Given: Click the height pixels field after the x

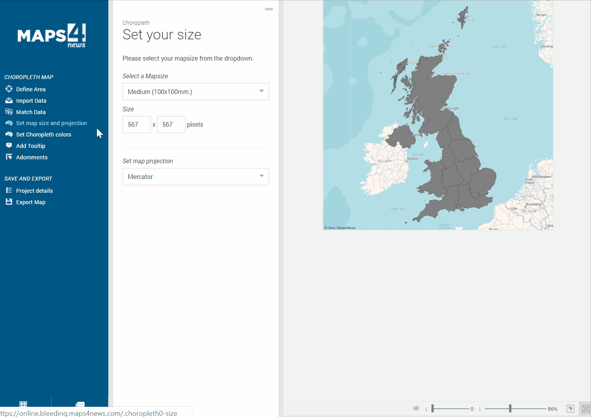Looking at the screenshot, I should pyautogui.click(x=171, y=124).
